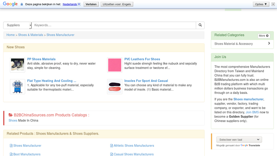Expand the Shoes Material & Accessory chevron
The width and height of the screenshot is (277, 156).
tap(269, 44)
